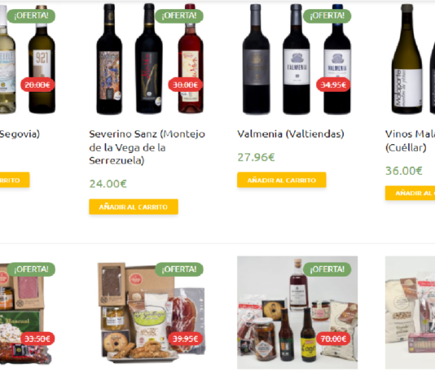Click the 34.95€ crossed-out price badge
Image resolution: width=435 pixels, height=376 pixels.
pyautogui.click(x=333, y=85)
